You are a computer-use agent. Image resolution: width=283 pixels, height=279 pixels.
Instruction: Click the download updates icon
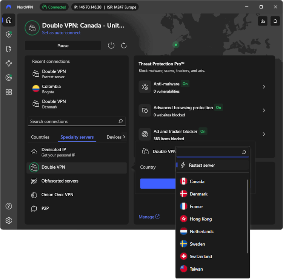pos(263,21)
